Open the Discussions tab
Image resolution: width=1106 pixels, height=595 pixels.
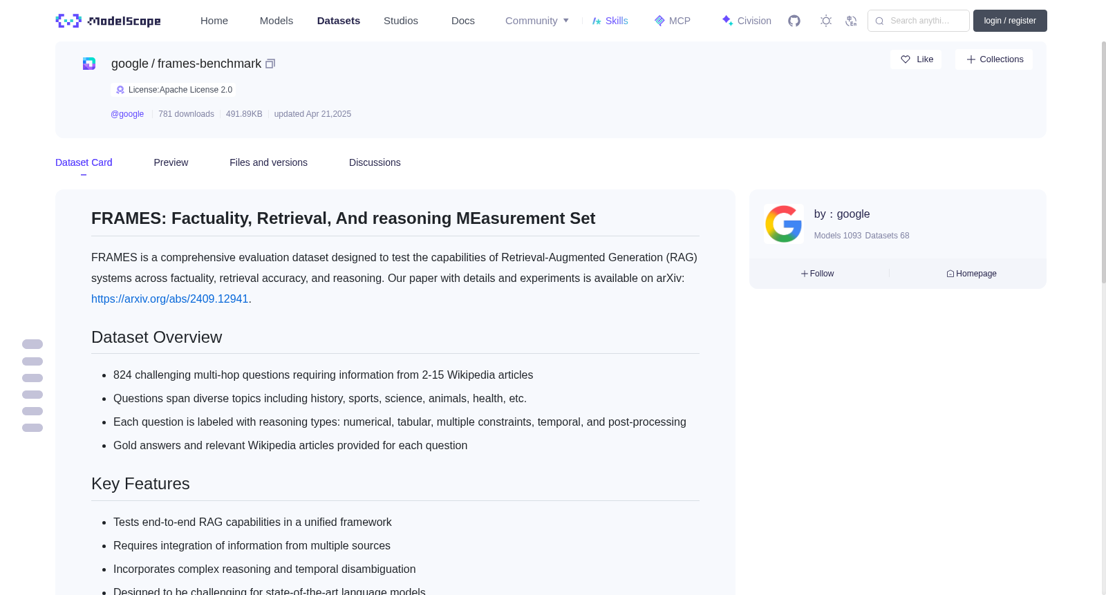click(x=375, y=162)
